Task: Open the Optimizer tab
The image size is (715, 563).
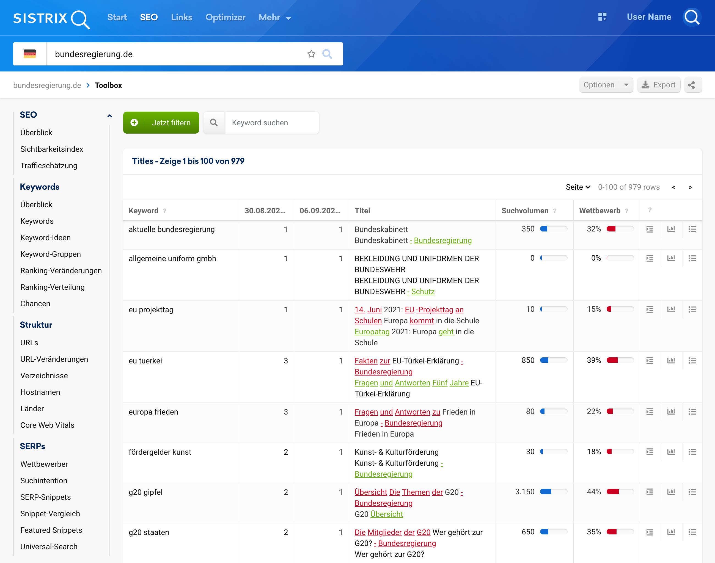Action: (x=225, y=18)
